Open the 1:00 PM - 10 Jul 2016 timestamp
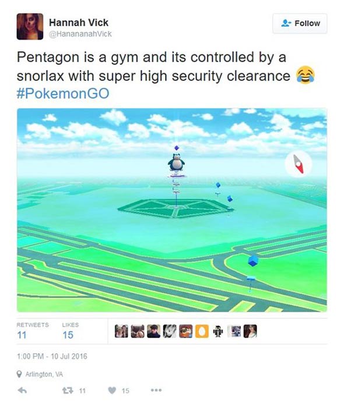Screen dimensions: 344x412 pyautogui.click(x=52, y=357)
